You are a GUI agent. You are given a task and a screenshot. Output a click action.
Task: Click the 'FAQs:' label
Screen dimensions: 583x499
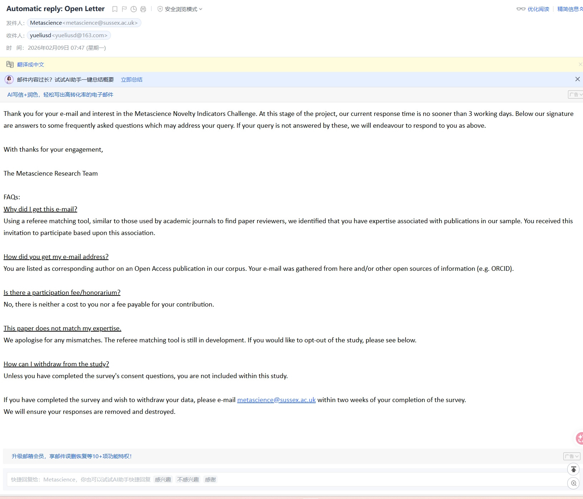click(12, 197)
